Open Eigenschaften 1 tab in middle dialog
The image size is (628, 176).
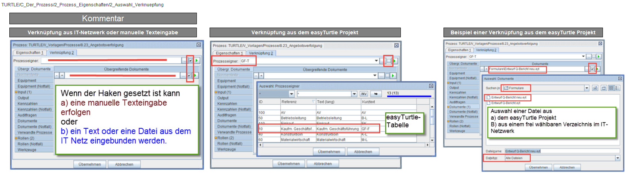point(229,53)
